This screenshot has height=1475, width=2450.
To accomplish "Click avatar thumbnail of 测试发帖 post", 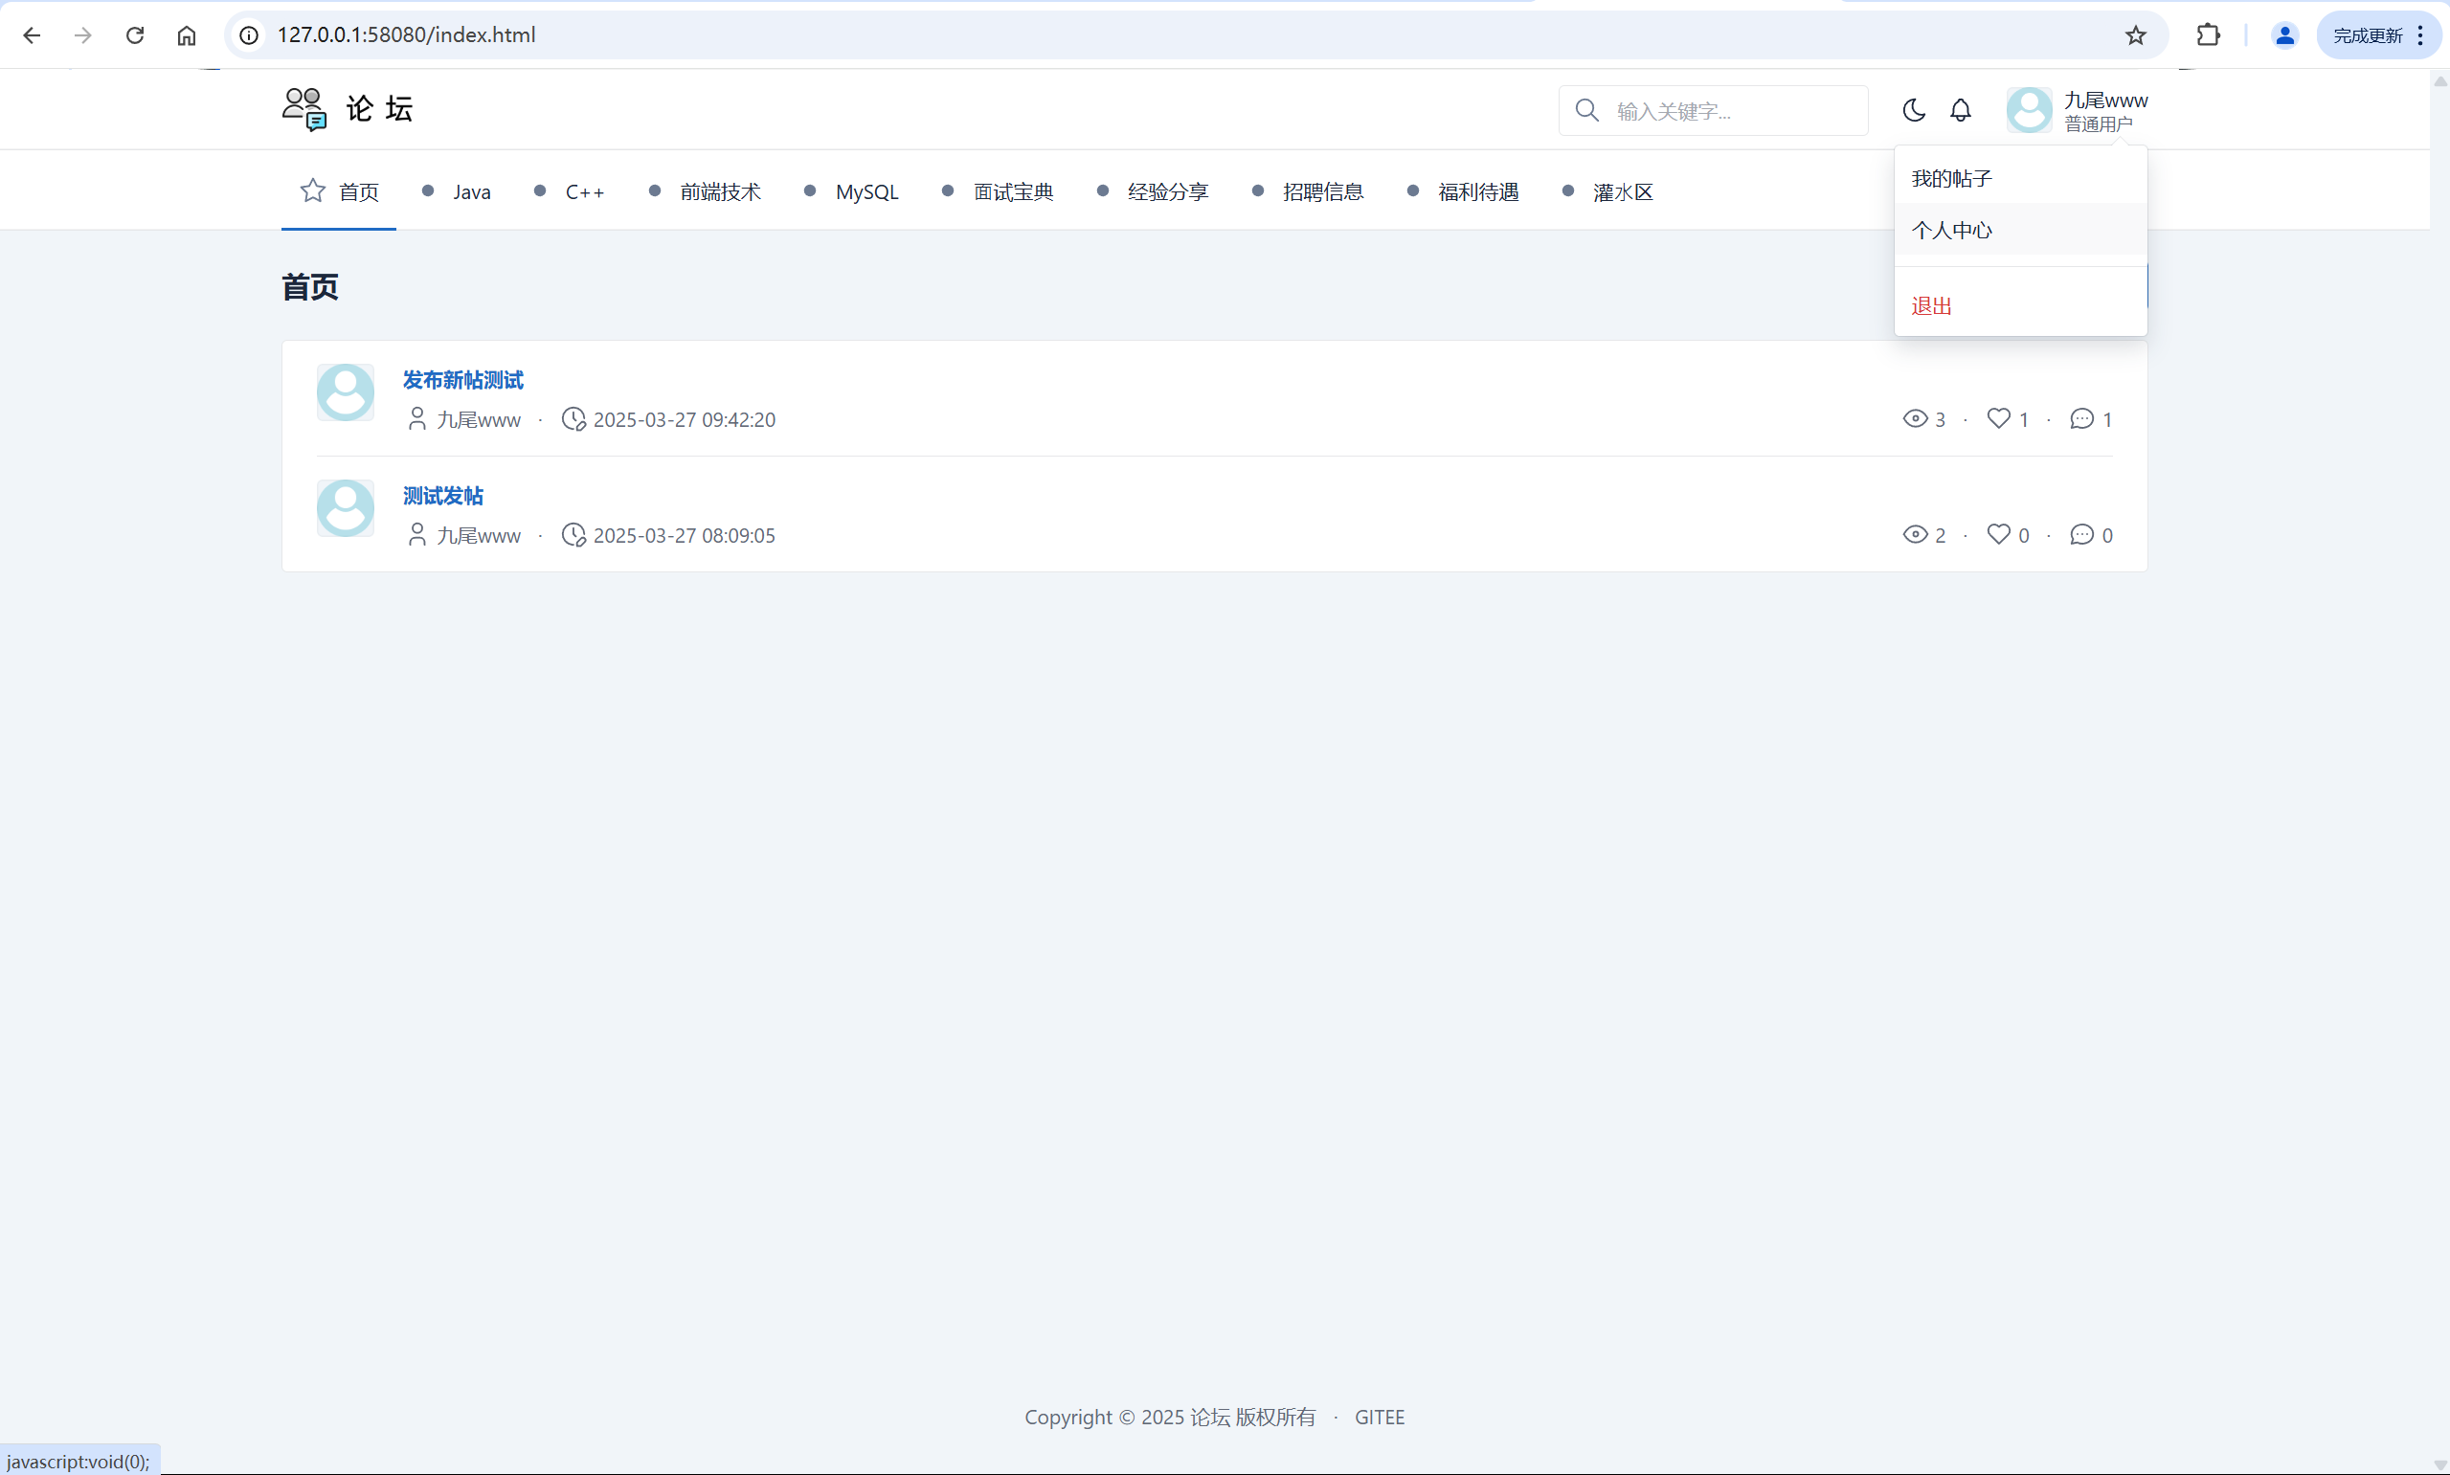I will 345,508.
